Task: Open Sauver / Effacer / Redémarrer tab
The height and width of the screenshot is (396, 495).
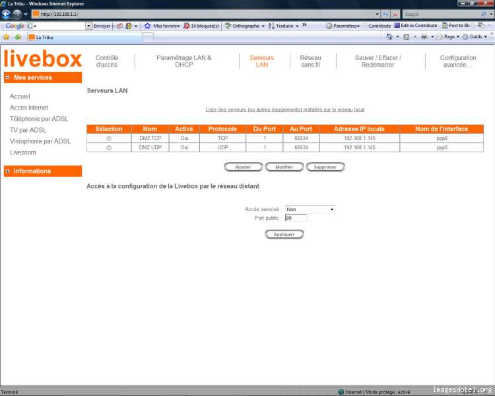Action: pyautogui.click(x=378, y=61)
